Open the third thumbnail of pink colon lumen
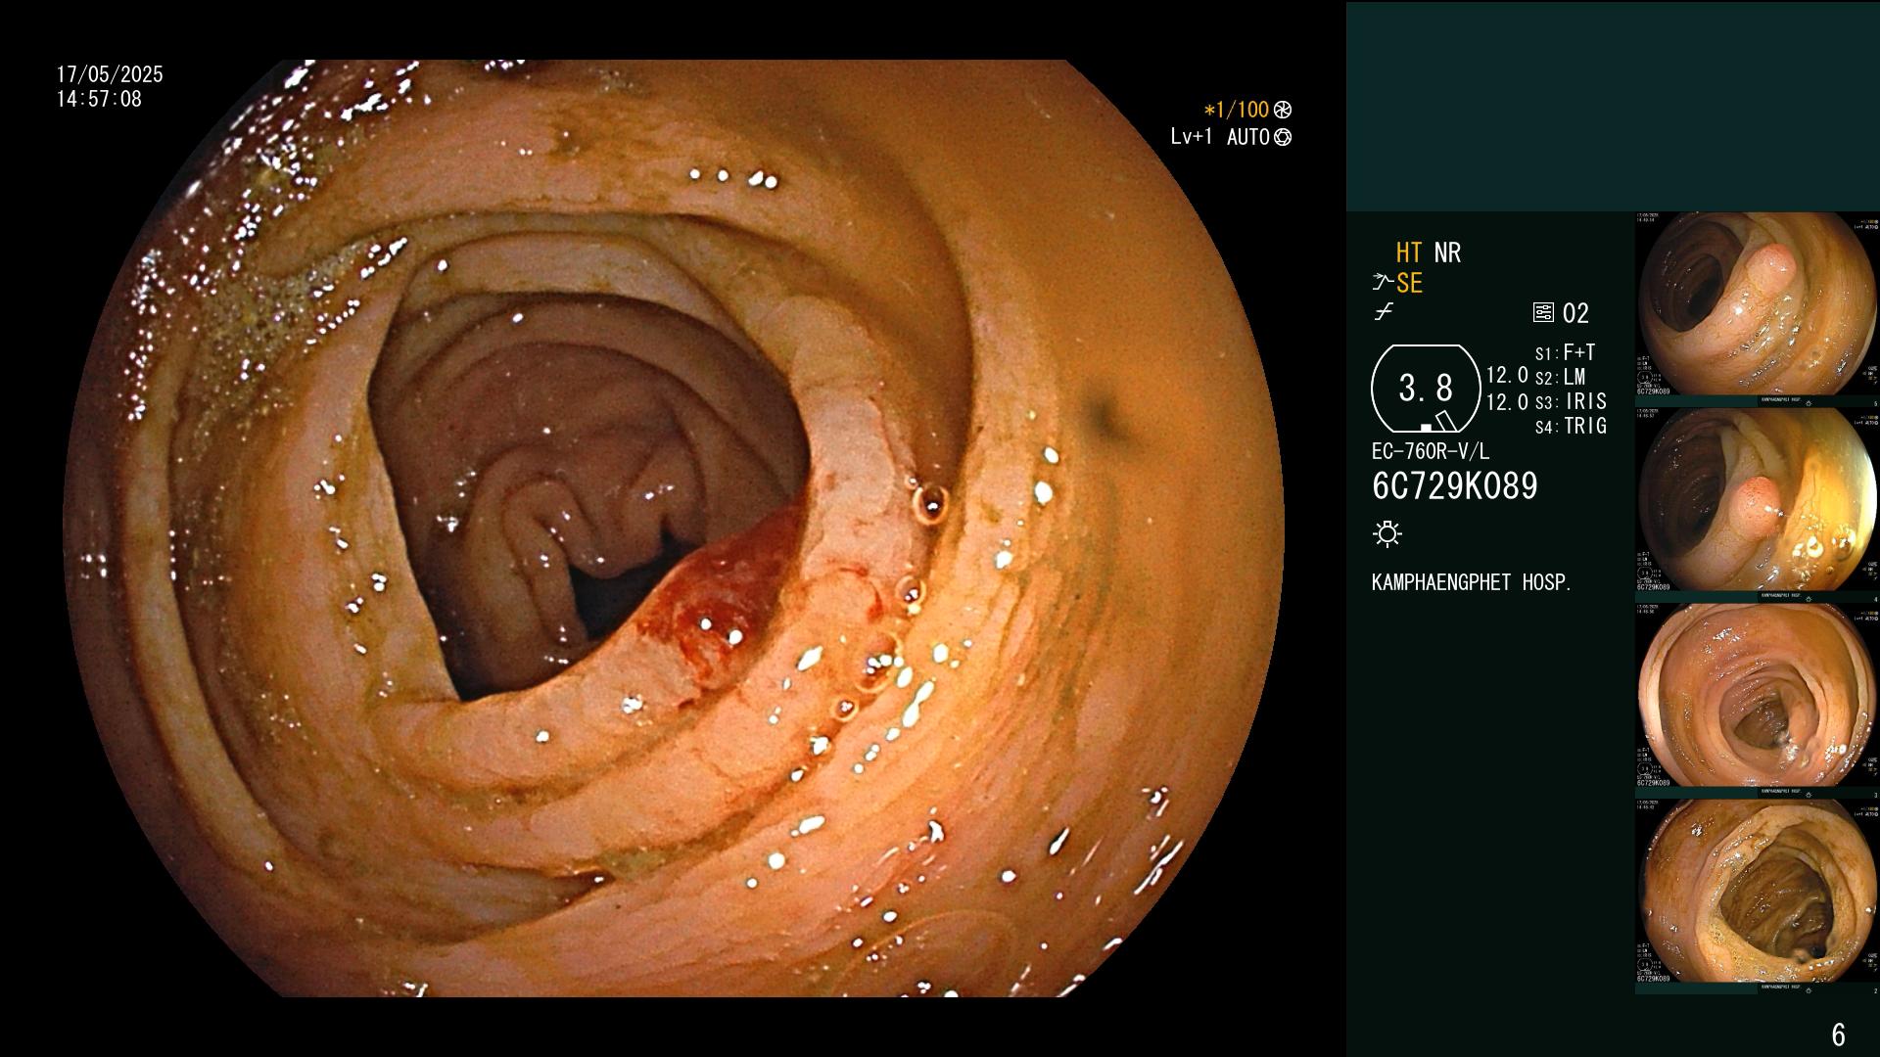1880x1057 pixels. pos(1758,695)
